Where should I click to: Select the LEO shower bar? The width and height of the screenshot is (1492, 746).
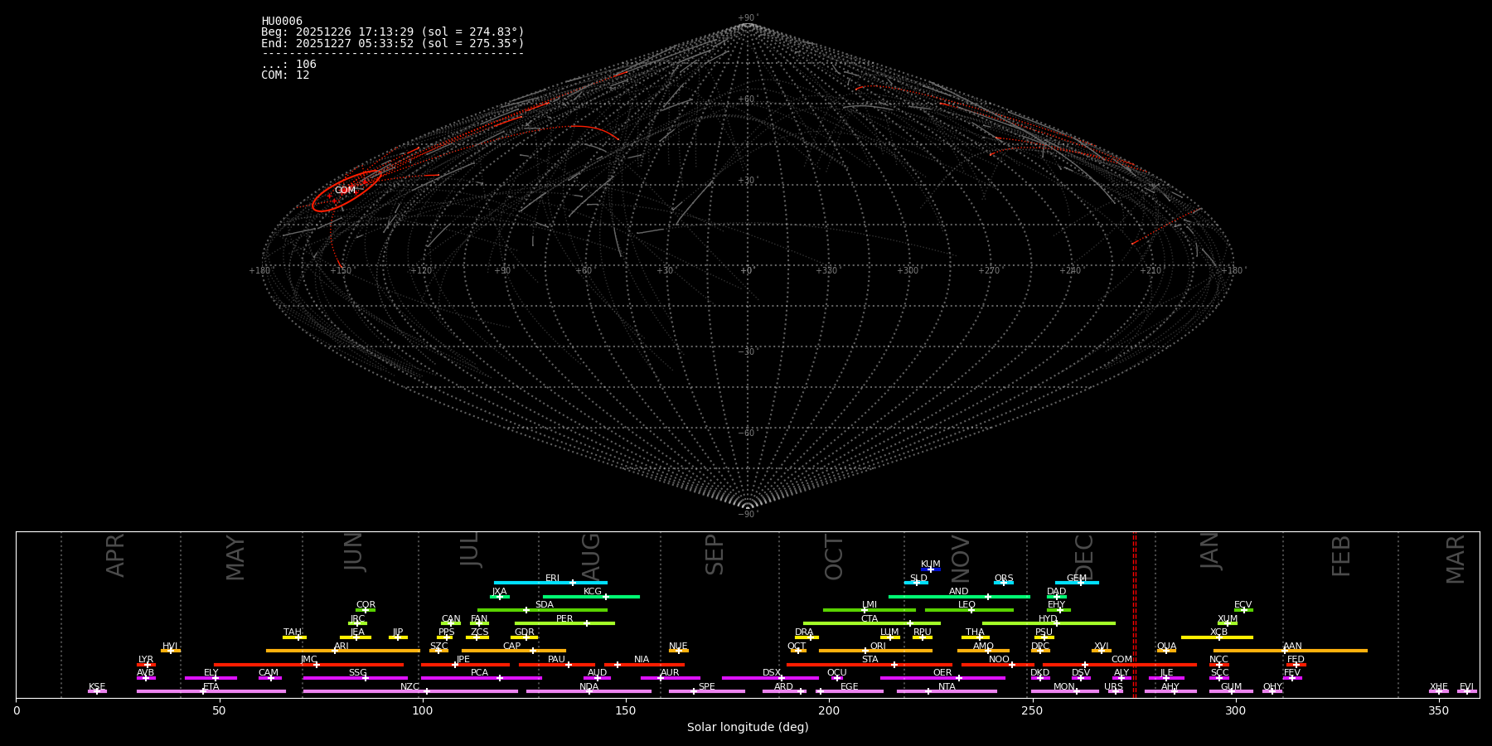coord(969,610)
